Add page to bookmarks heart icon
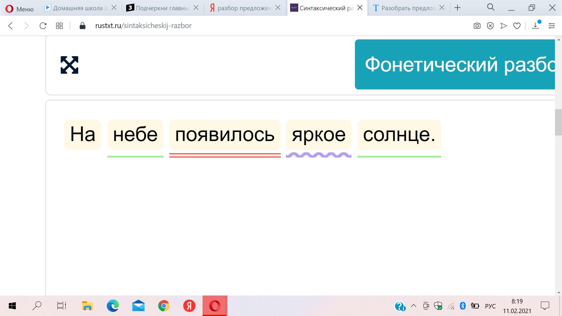The height and width of the screenshot is (316, 562). tap(517, 26)
